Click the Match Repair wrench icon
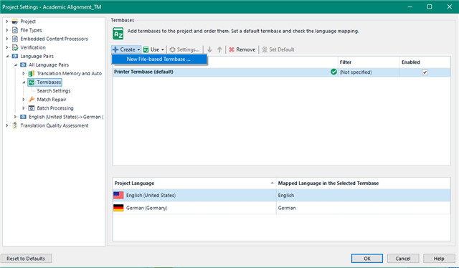This screenshot has width=459, height=268. 32,100
